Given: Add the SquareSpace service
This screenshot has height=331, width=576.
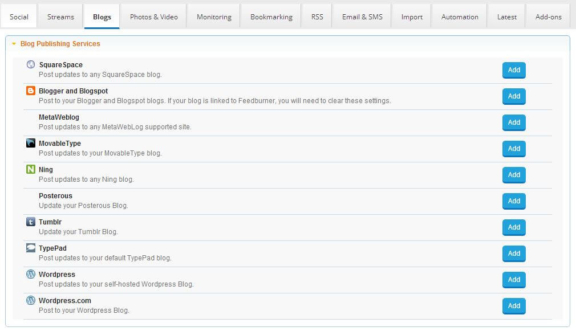Looking at the screenshot, I should [x=514, y=70].
